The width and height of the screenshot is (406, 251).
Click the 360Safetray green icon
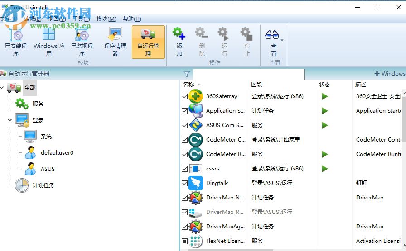tap(196, 96)
